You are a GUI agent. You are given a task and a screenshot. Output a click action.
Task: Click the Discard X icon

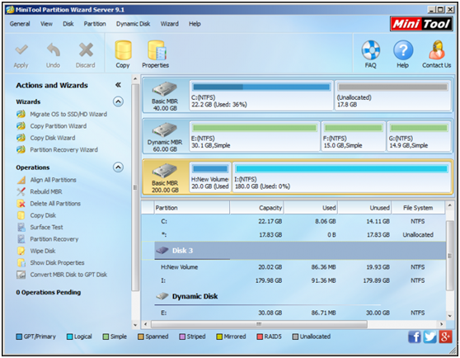(86, 49)
